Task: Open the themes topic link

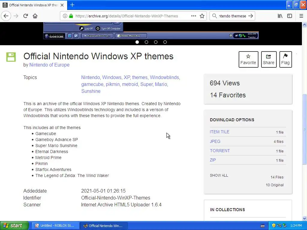Action: pyautogui.click(x=140, y=78)
